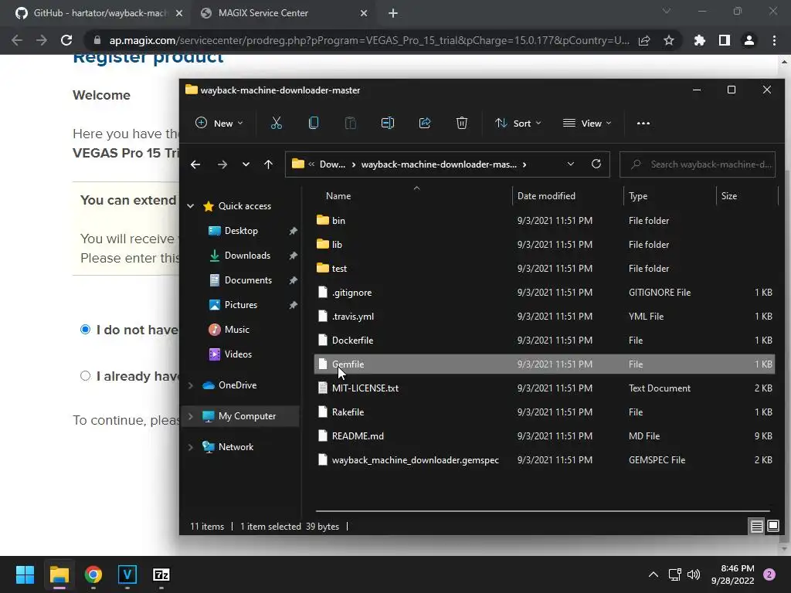Select the bin folder
791x593 pixels.
(x=544, y=220)
